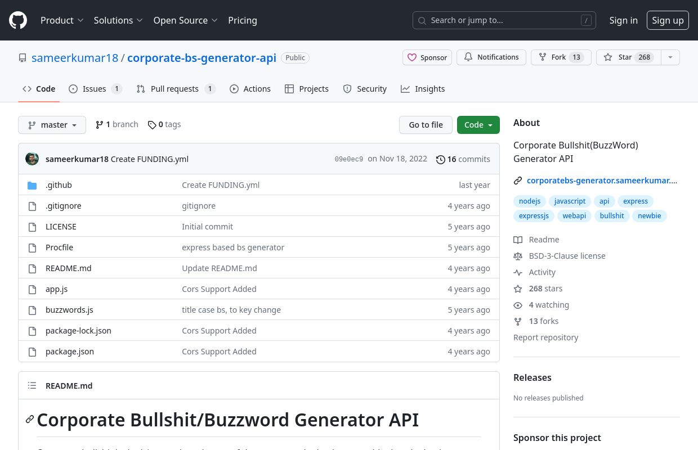698x450 pixels.
Task: Click the book icon next to Readme
Action: (x=518, y=240)
